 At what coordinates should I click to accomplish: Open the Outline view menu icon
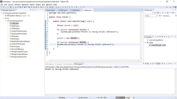coord(171,37)
